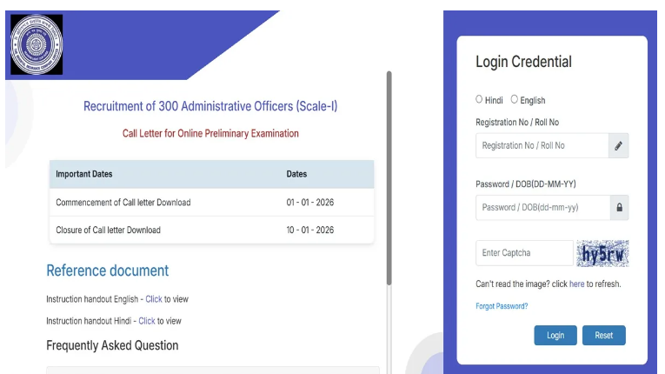Focus the Registration No / Roll No field
The height and width of the screenshot is (374, 665).
click(x=542, y=146)
